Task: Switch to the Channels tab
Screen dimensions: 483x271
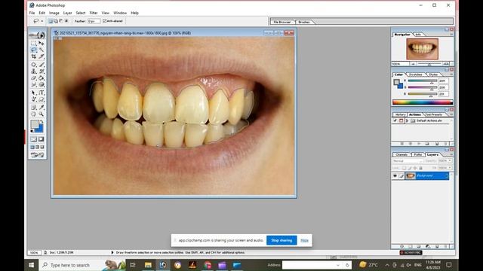Action: point(401,154)
